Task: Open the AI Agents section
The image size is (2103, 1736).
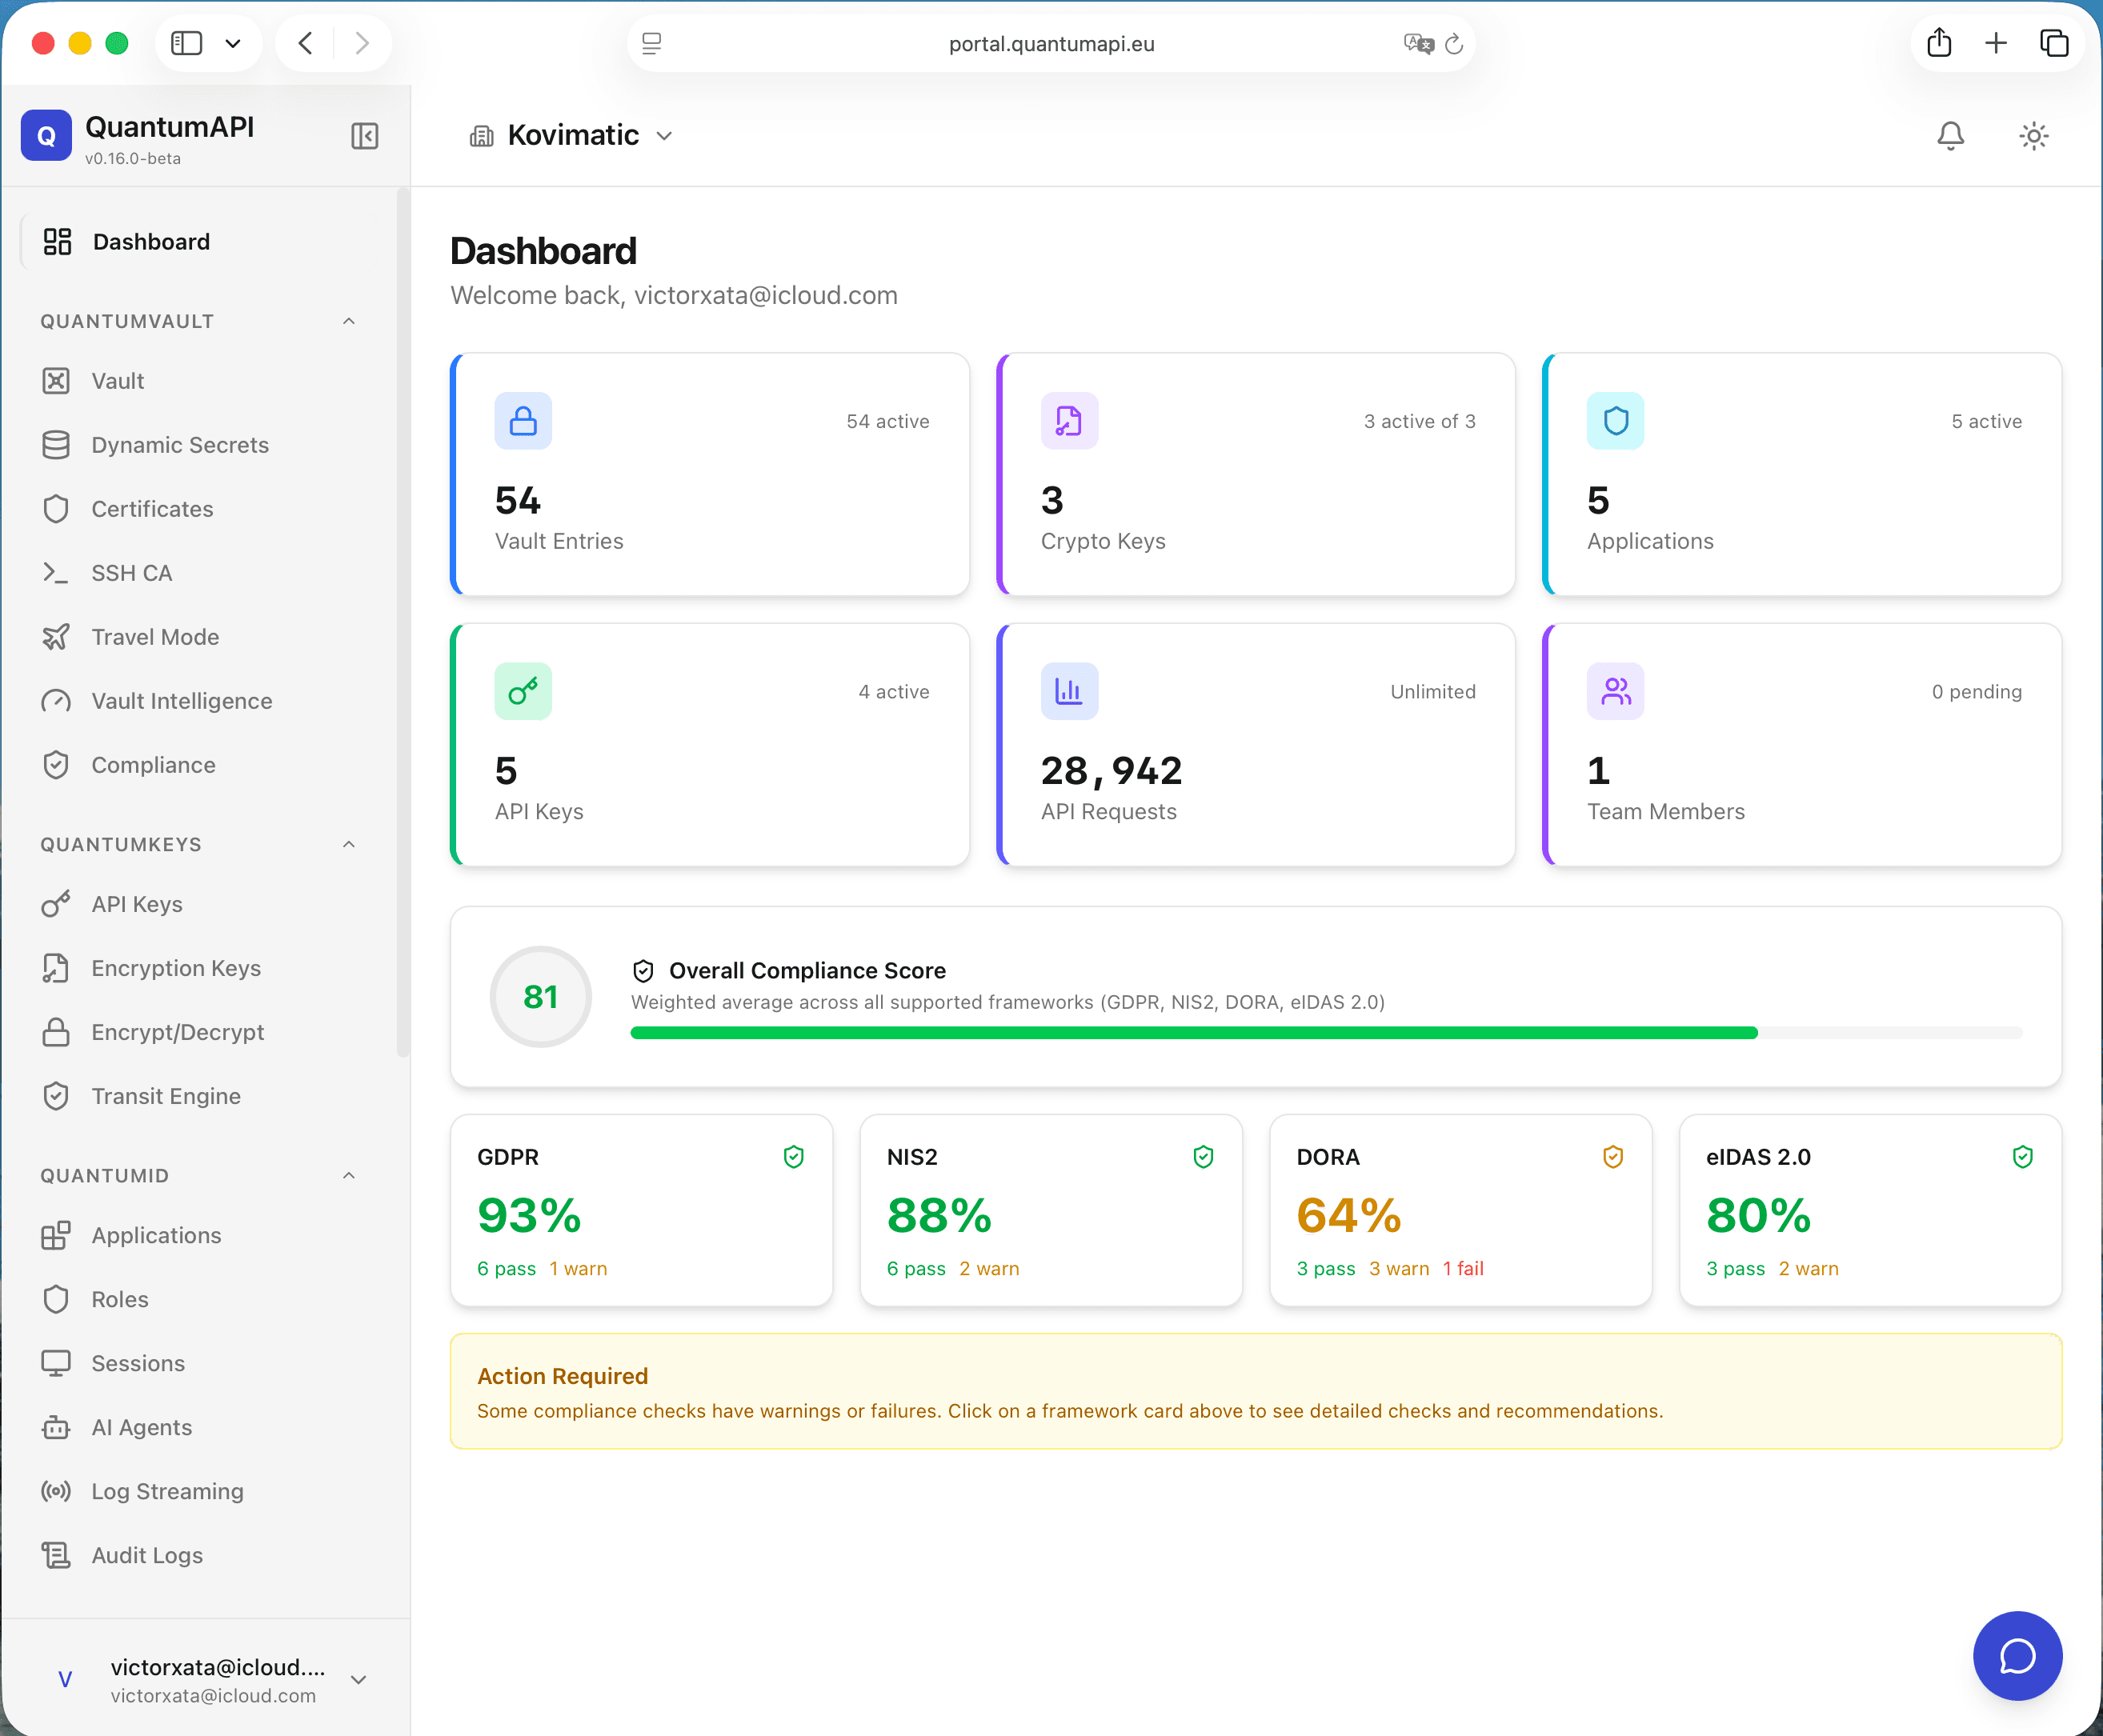Action: coord(140,1427)
